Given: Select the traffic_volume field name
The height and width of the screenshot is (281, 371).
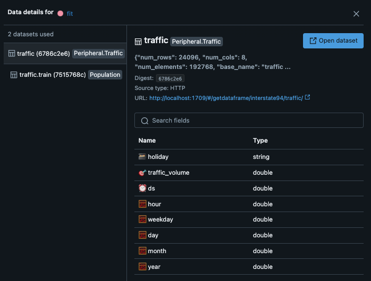Looking at the screenshot, I should tap(169, 173).
